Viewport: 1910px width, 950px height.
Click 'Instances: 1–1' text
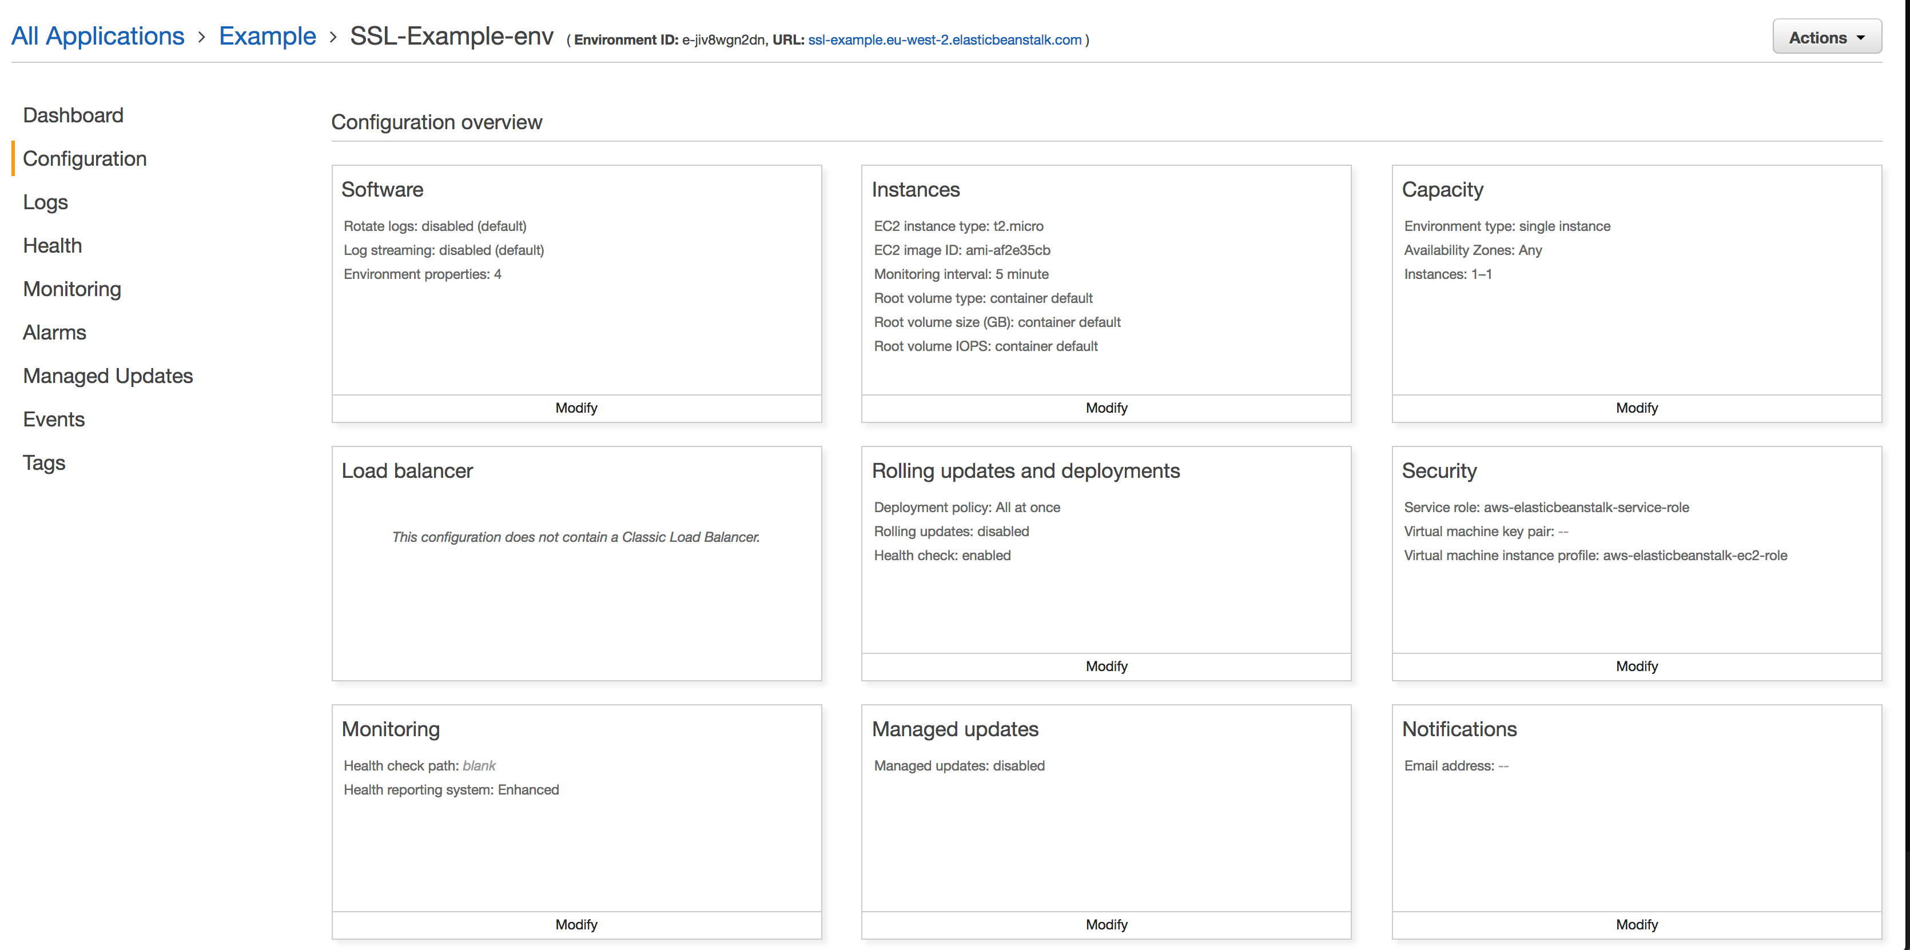[1448, 274]
